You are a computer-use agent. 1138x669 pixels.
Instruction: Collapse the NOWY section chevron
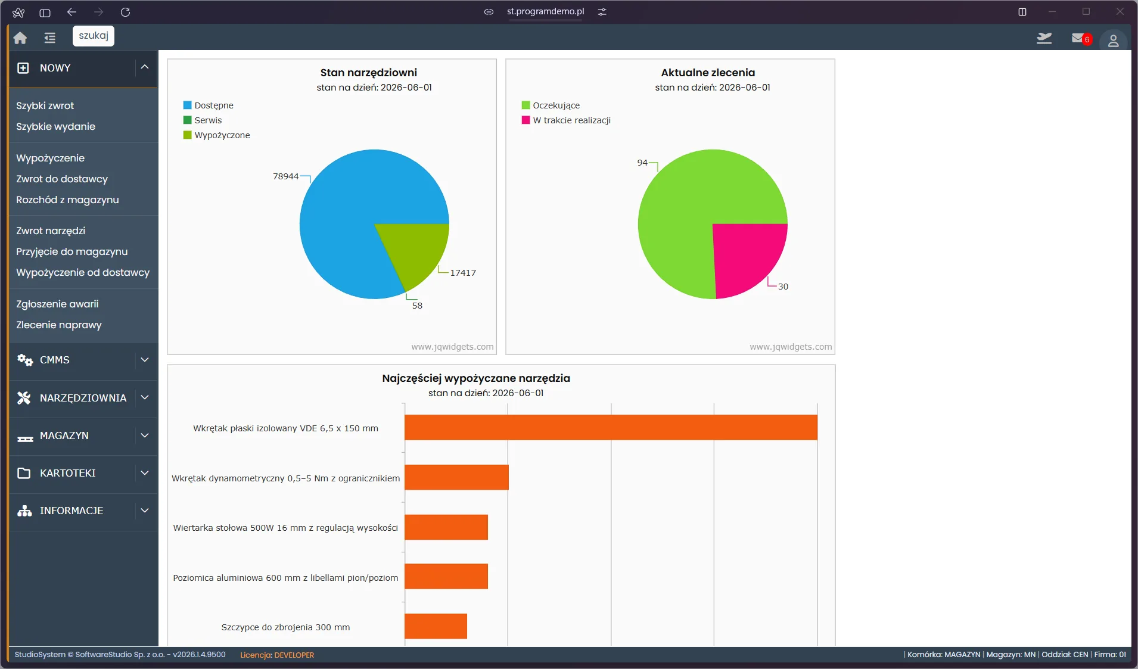click(x=145, y=67)
